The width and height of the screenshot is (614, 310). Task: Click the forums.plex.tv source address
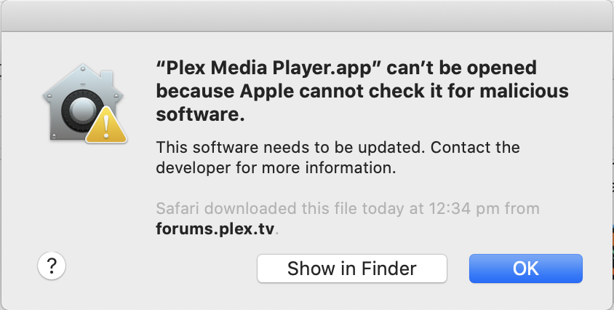point(217,228)
